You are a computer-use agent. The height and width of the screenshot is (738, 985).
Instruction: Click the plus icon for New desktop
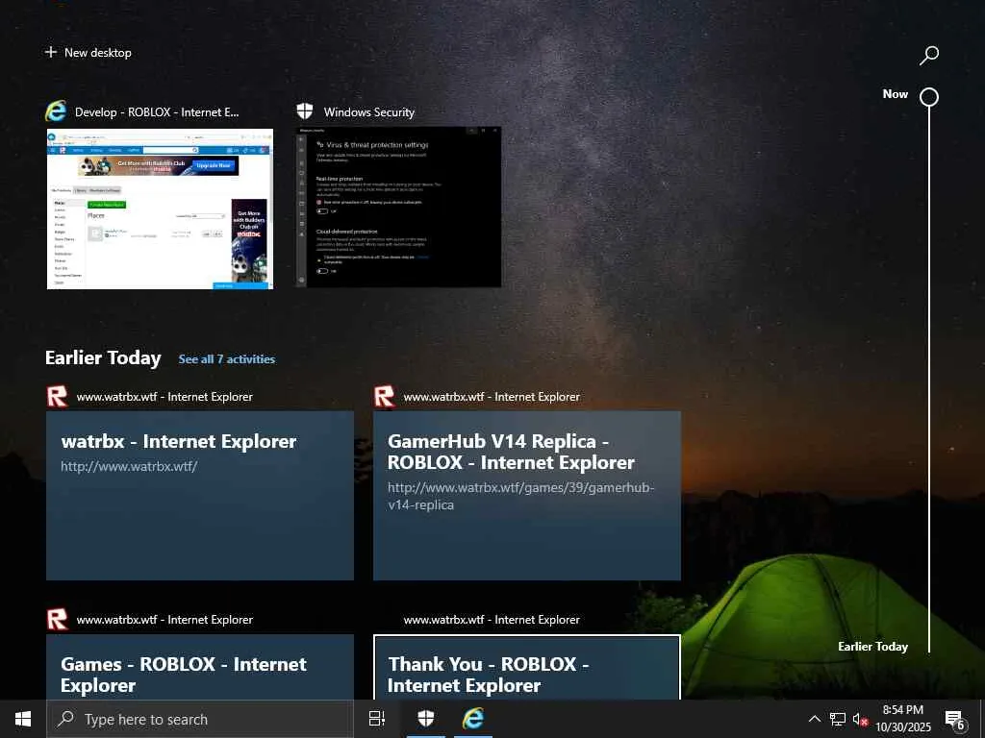[x=51, y=52]
